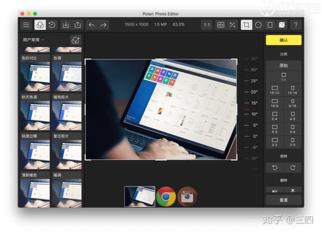Image resolution: width=322 pixels, height=233 pixels.
Task: Open help question mark
Action: [x=296, y=25]
